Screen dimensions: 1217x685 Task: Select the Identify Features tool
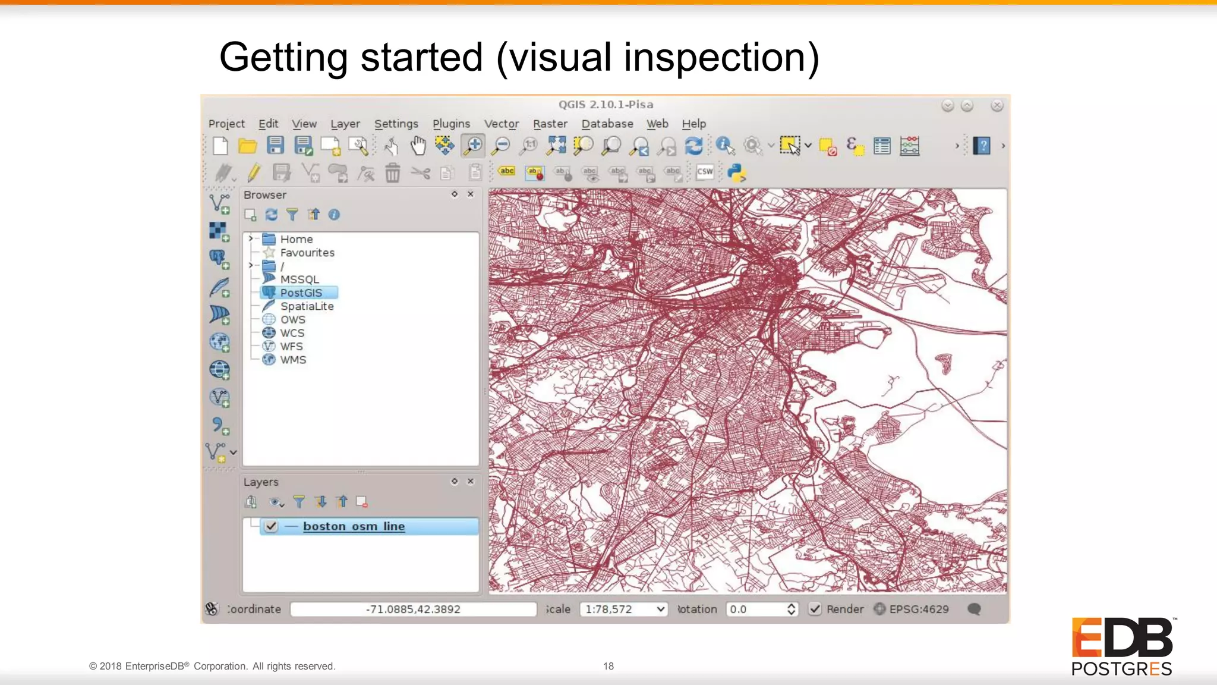coord(725,146)
